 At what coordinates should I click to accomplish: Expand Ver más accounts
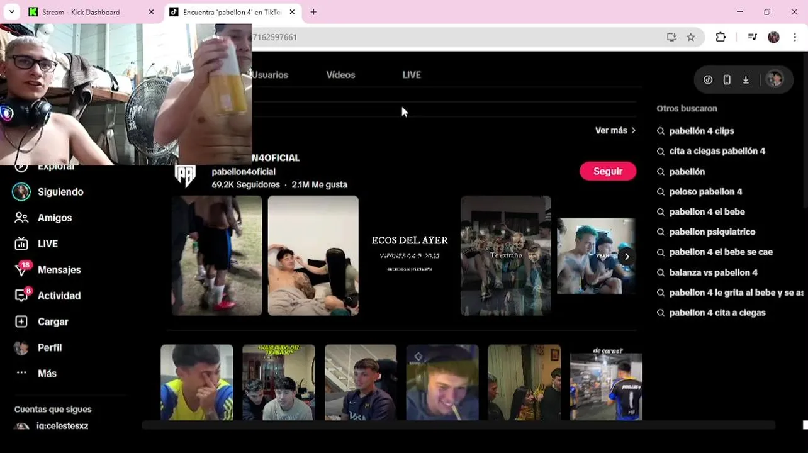click(x=615, y=130)
